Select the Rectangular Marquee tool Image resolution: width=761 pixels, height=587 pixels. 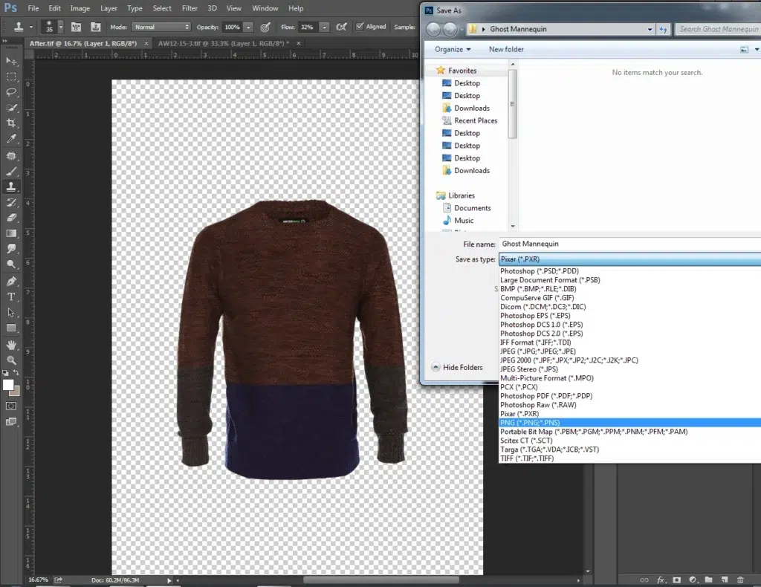coord(11,77)
